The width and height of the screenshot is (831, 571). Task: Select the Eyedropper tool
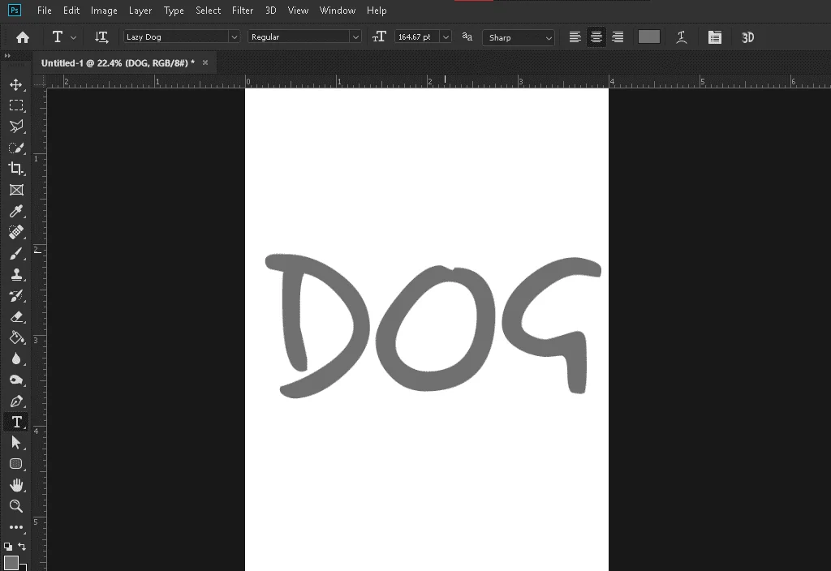16,211
